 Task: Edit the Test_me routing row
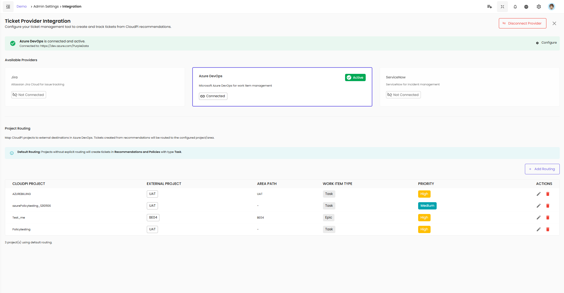(x=539, y=218)
